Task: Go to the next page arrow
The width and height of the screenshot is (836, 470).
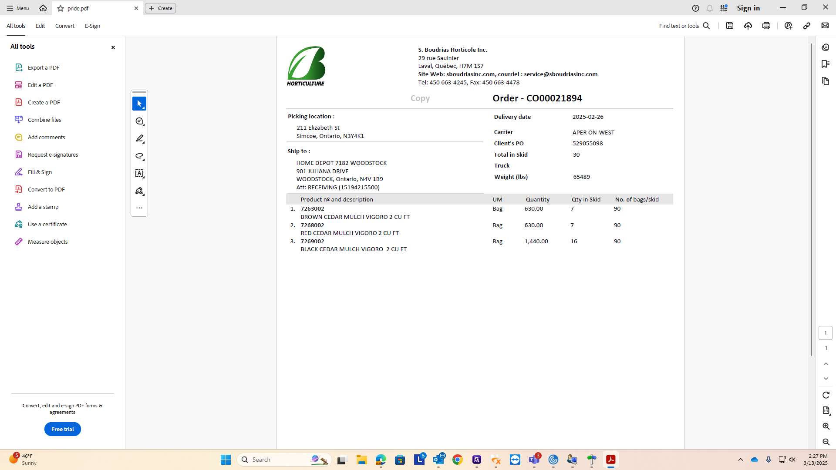Action: pyautogui.click(x=826, y=379)
